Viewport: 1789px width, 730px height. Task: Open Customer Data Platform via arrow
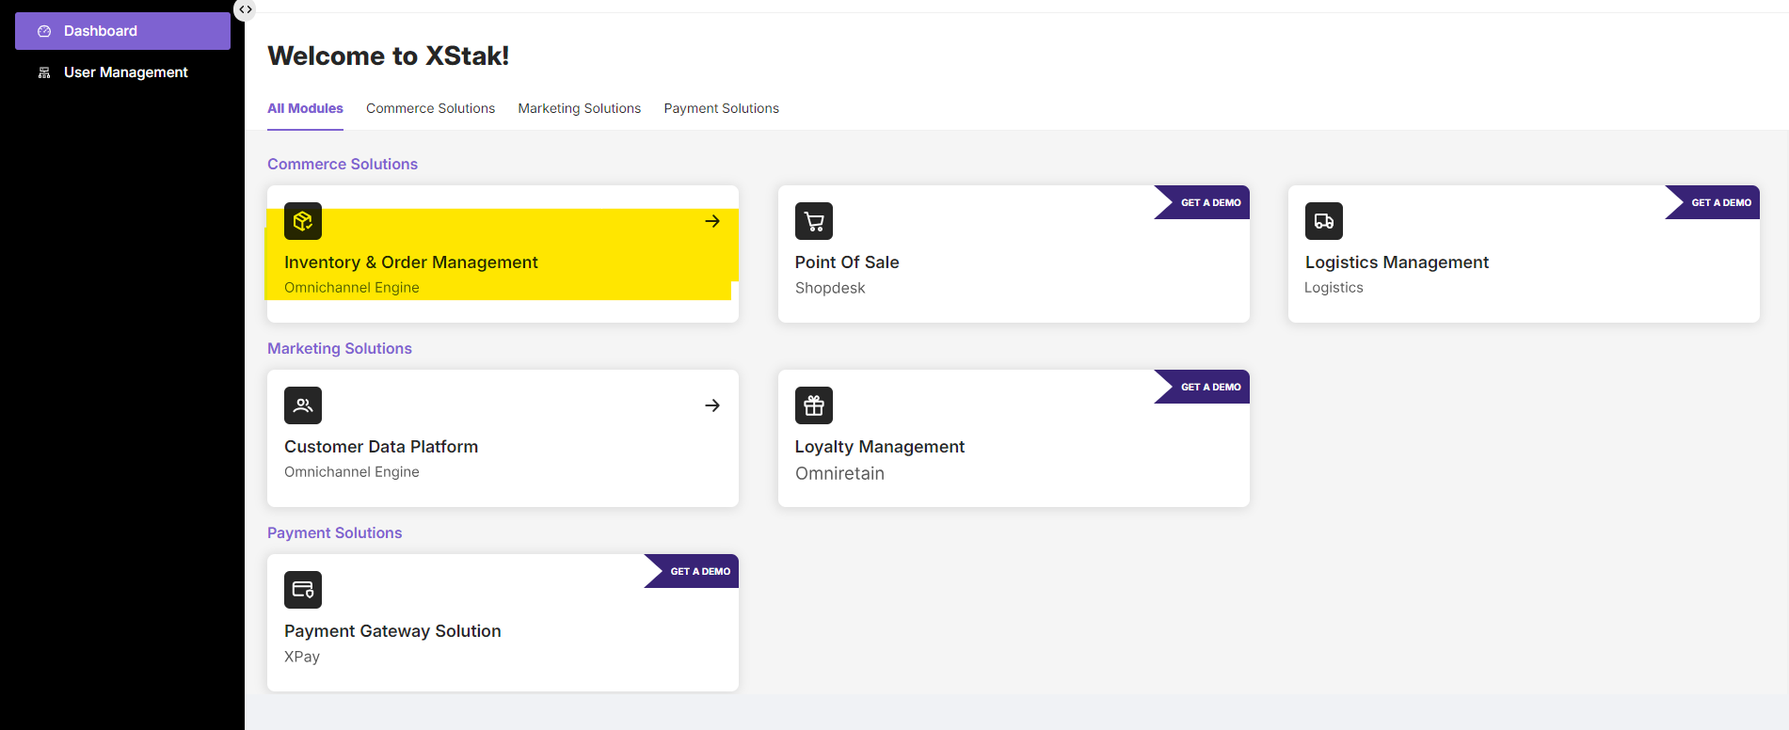click(x=712, y=405)
